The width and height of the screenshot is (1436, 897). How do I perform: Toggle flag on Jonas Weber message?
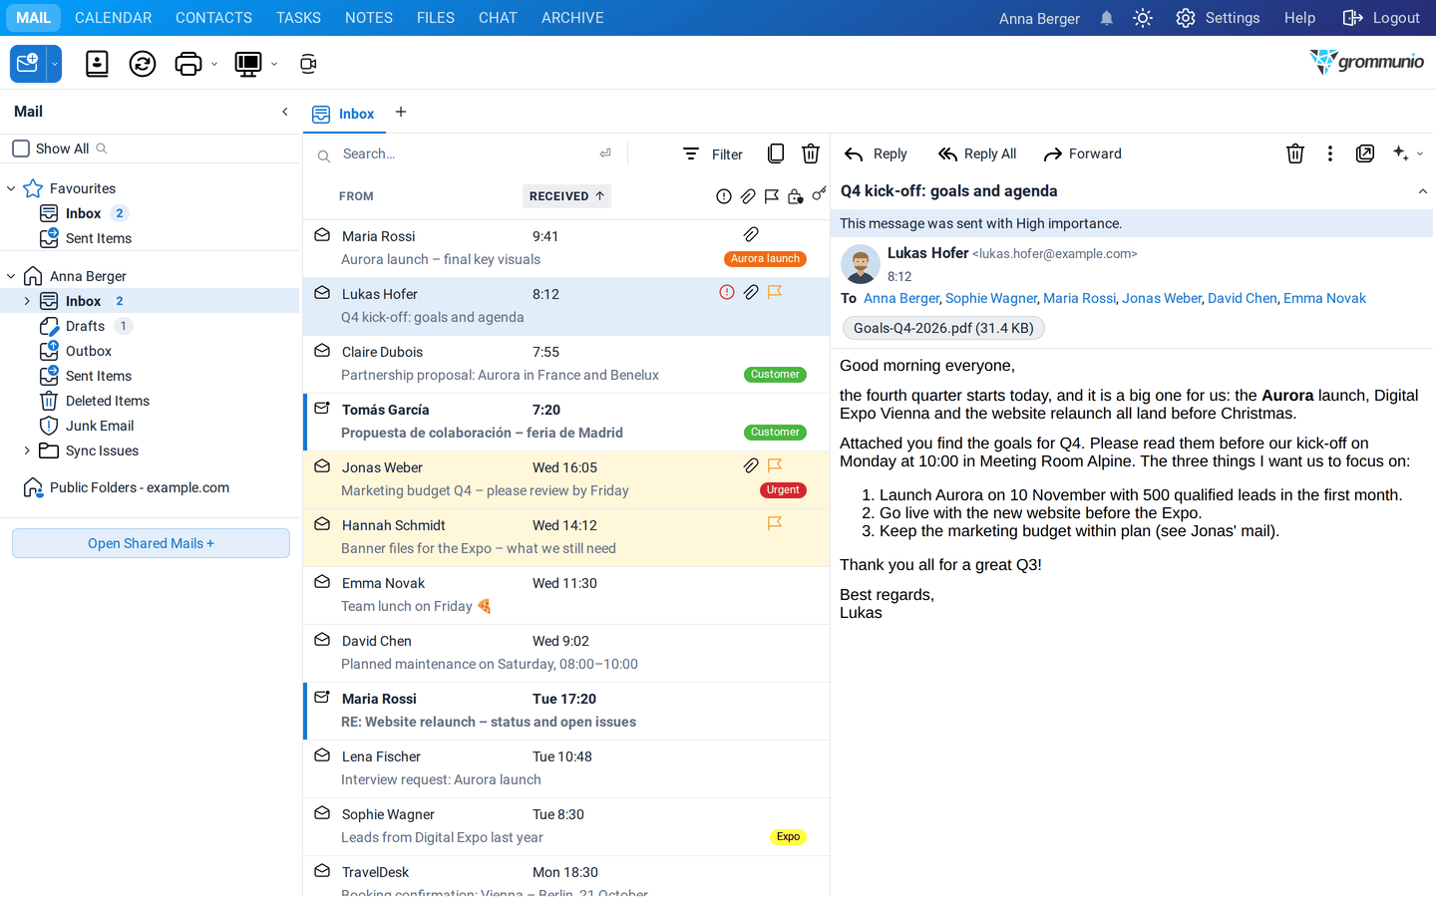coord(774,465)
